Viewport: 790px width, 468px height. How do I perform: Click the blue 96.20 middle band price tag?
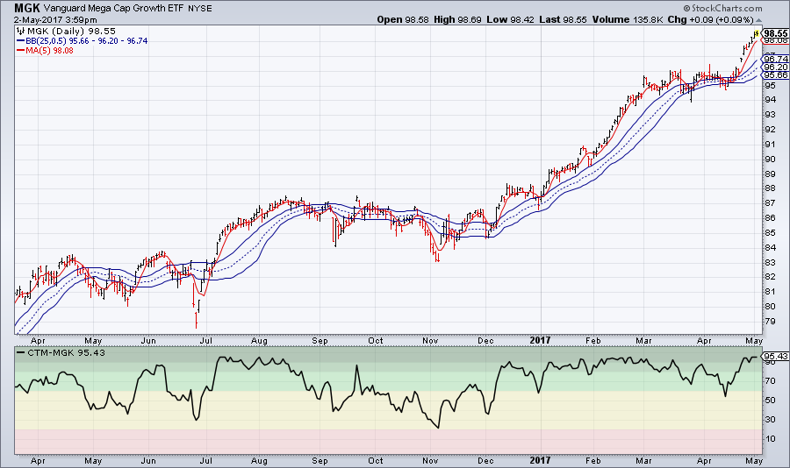[776, 67]
